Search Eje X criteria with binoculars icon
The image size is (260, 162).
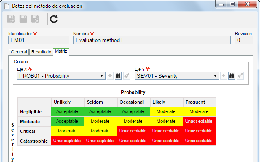point(118,76)
